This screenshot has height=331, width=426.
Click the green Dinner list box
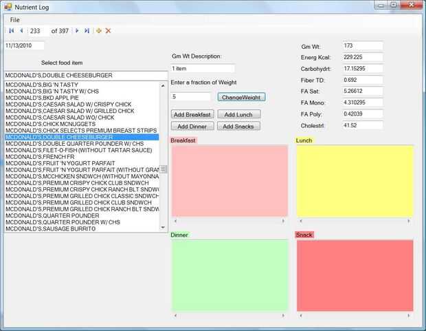(229, 275)
